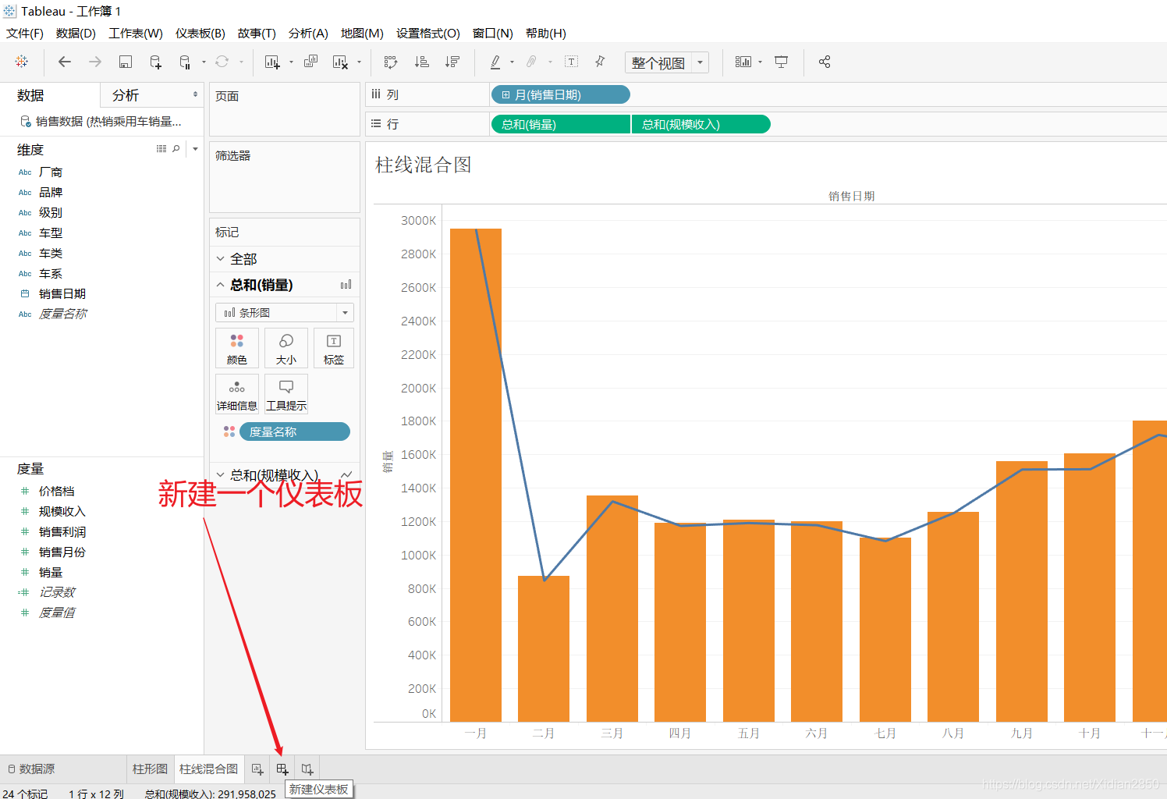Open the Label mark card button
Screen dimensions: 1167x799
pos(334,348)
